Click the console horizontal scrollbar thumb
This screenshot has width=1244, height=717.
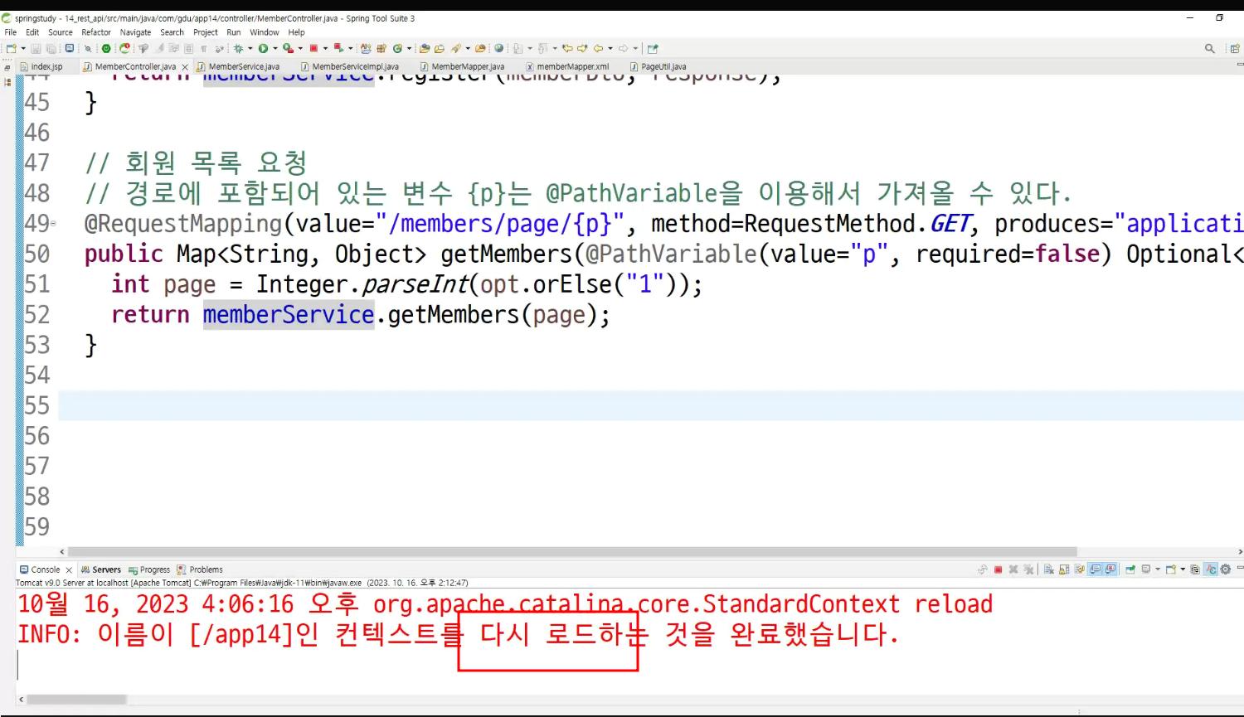pos(76,700)
